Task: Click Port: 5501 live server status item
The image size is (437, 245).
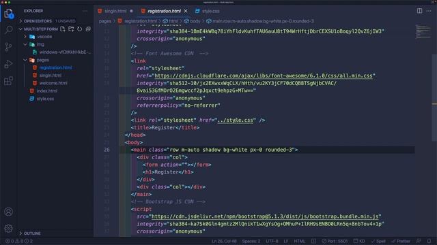Action: (x=335, y=241)
